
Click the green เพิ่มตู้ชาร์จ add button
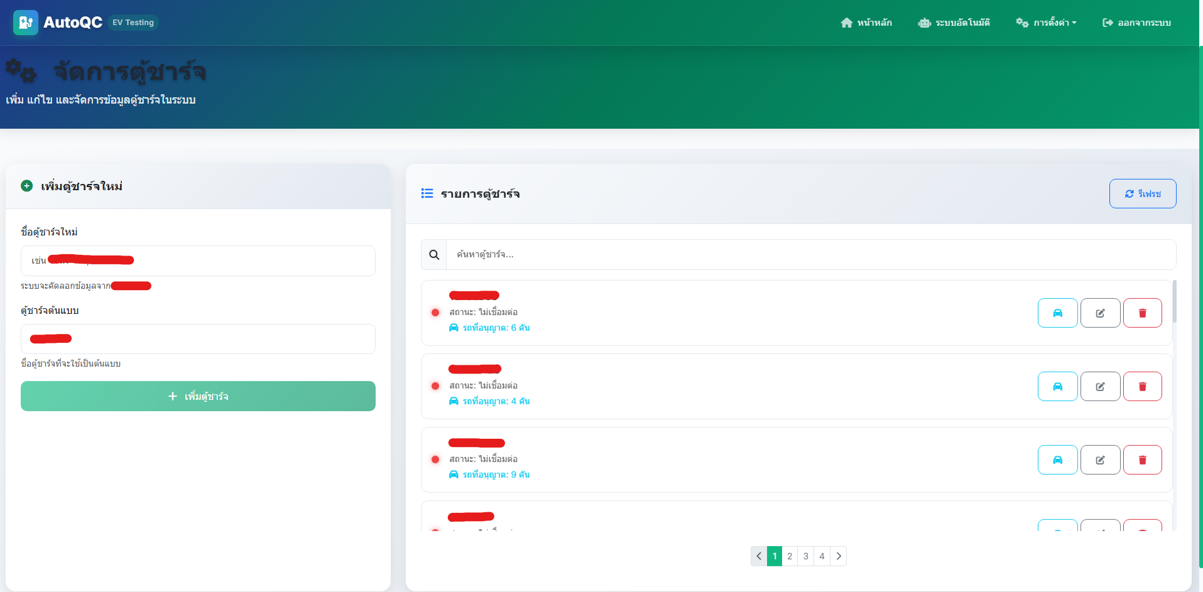point(198,396)
